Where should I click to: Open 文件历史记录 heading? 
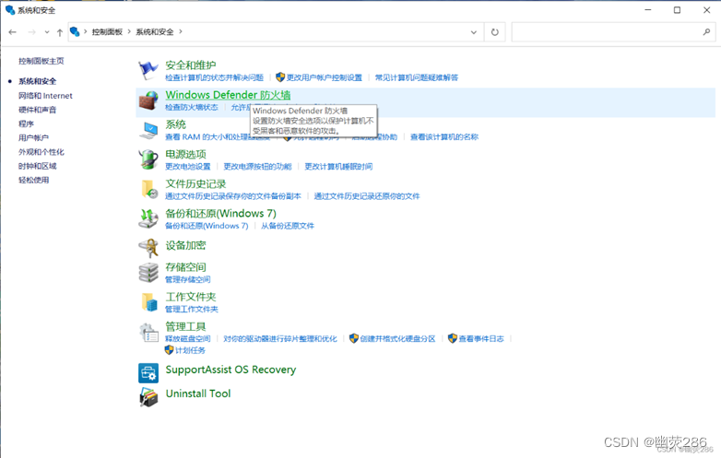click(195, 184)
